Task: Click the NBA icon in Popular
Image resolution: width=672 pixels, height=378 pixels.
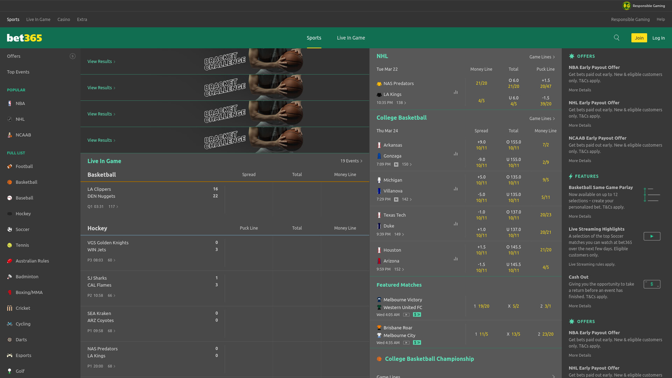Action: click(10, 103)
